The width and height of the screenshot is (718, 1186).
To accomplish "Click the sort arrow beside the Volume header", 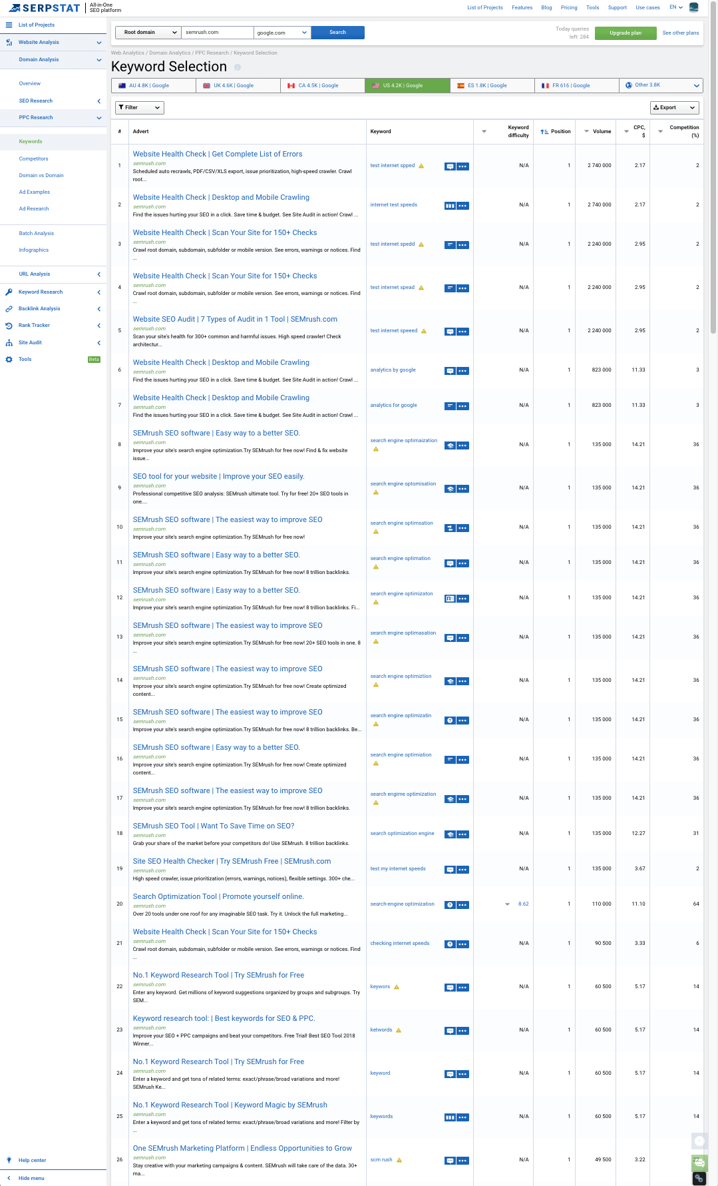I will tap(587, 132).
